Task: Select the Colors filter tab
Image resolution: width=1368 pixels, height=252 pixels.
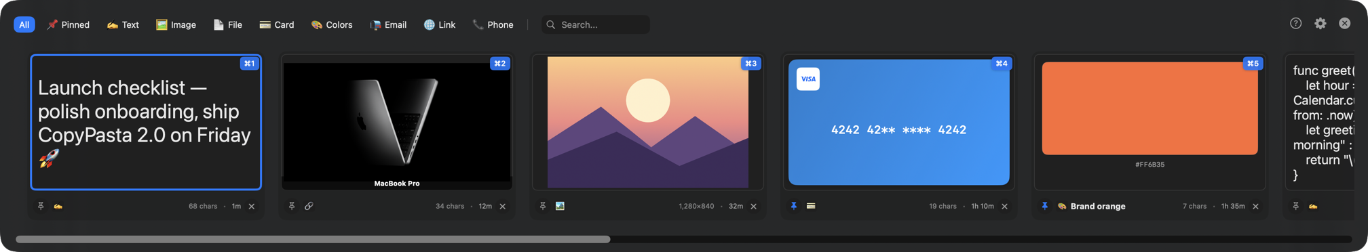Action: tap(332, 24)
